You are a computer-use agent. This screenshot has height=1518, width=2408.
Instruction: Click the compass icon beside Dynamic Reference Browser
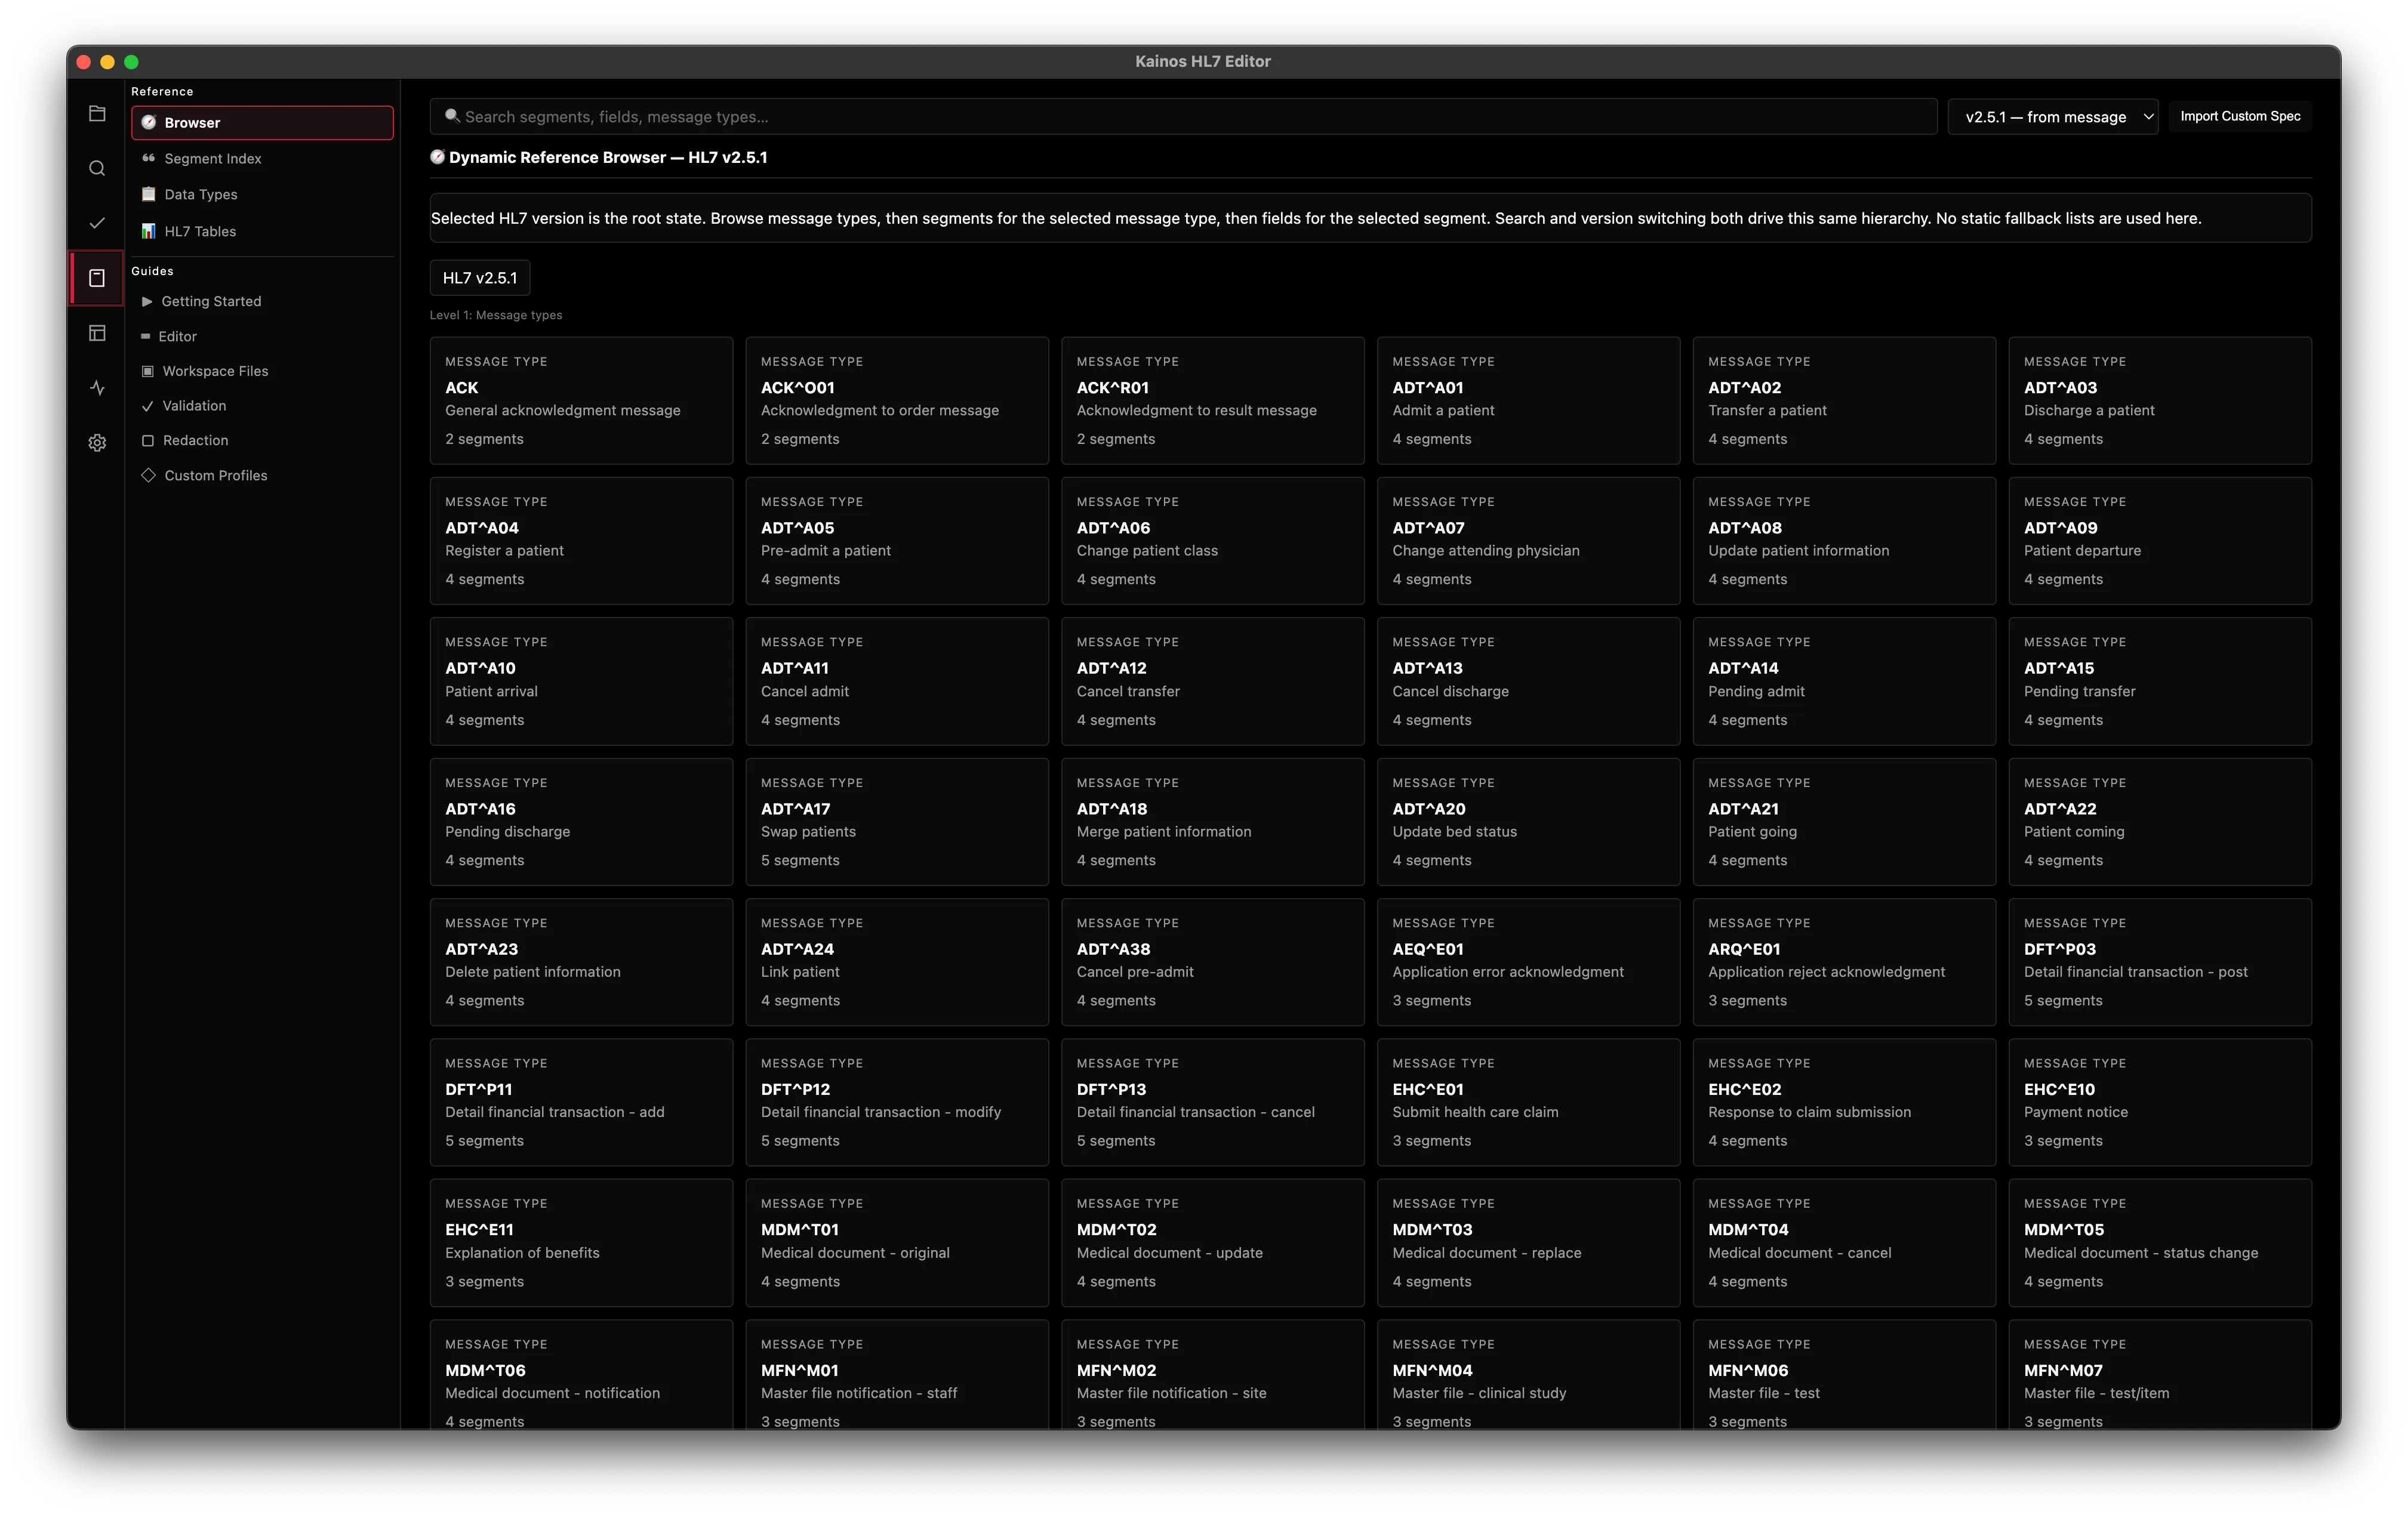[x=438, y=157]
